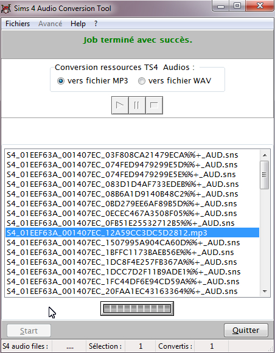Select file ending 083D1D4AF733EDEB%%+_AUD.sns
The width and height of the screenshot is (275, 353).
click(132, 184)
